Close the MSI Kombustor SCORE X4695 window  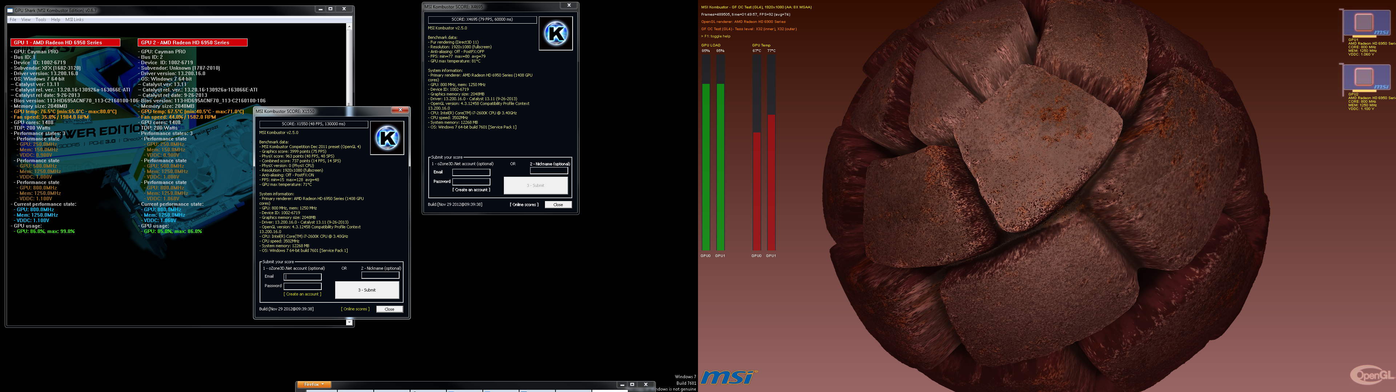click(569, 5)
